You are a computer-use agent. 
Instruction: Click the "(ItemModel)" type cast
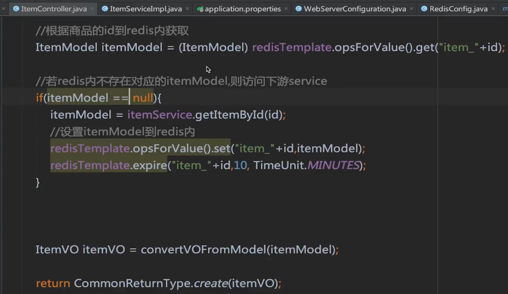click(x=213, y=48)
